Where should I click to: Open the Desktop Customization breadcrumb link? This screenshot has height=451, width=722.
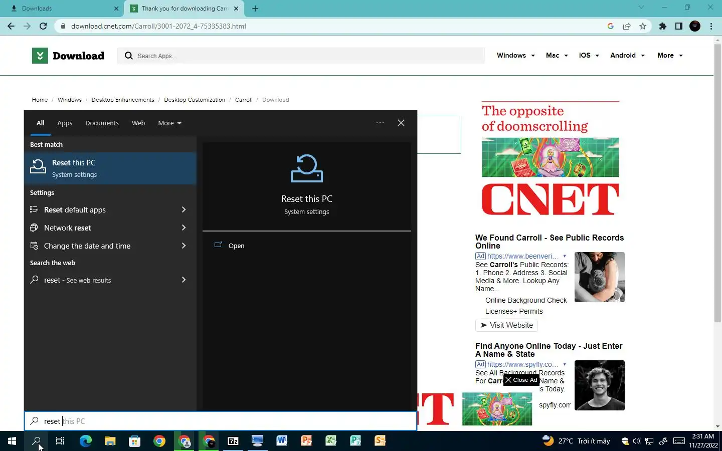click(195, 100)
